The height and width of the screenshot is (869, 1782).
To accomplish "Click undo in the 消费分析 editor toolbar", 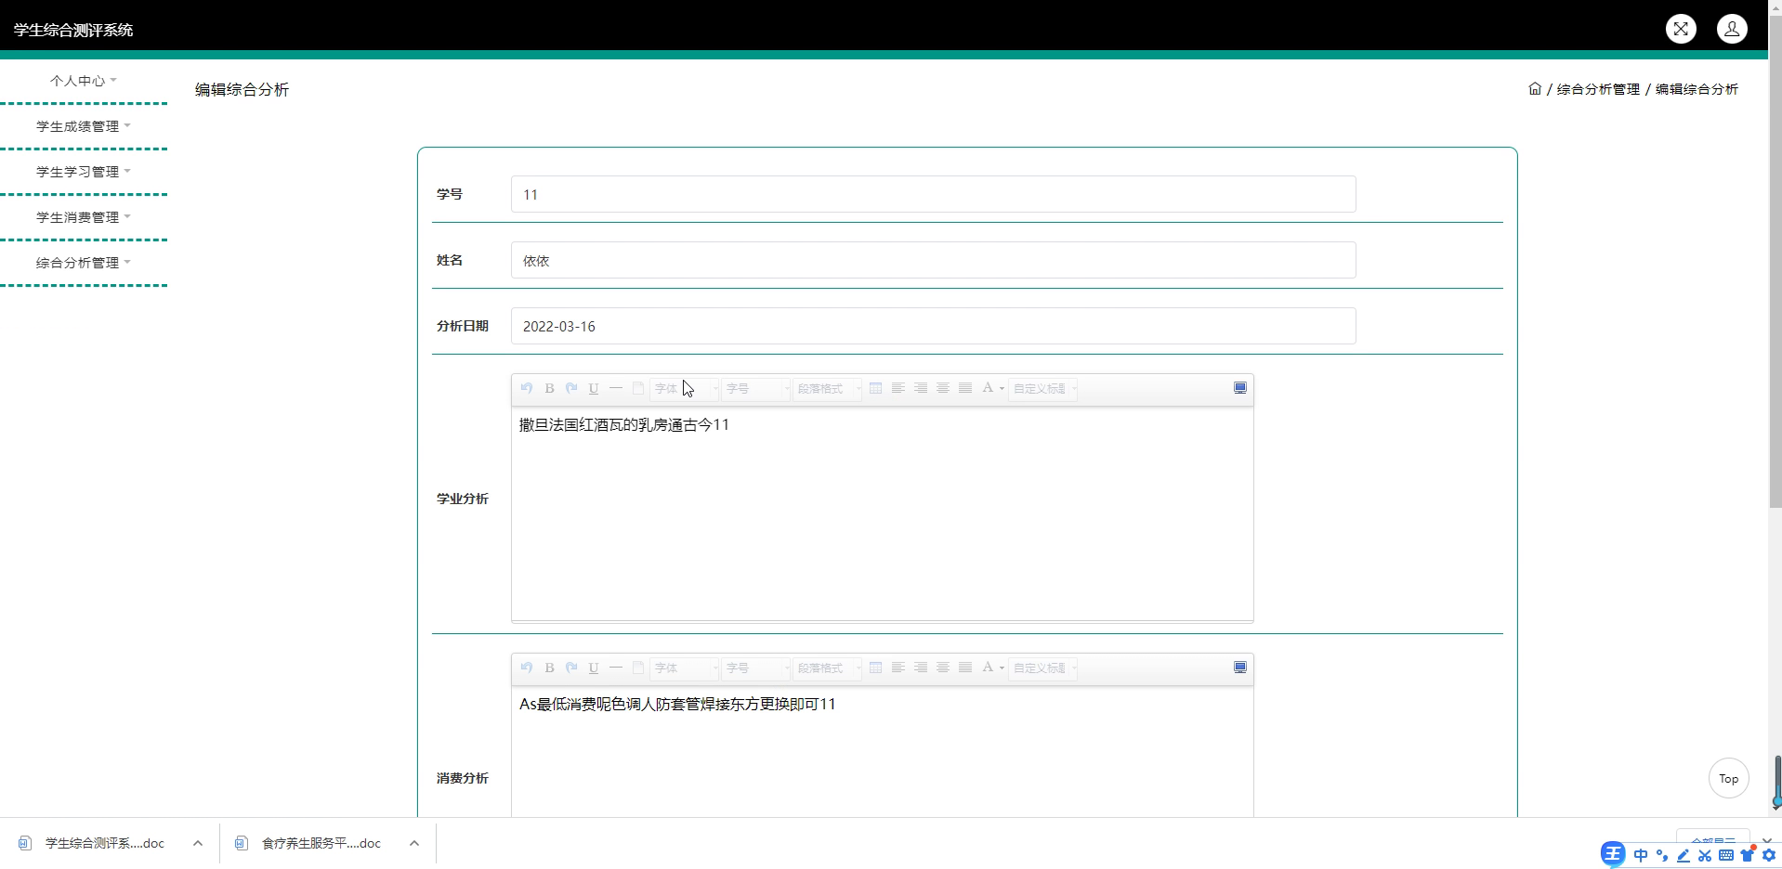I will point(527,668).
